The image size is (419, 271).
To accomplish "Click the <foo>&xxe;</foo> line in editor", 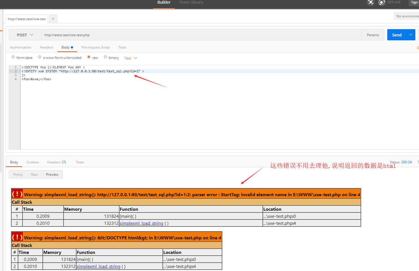I will point(37,79).
